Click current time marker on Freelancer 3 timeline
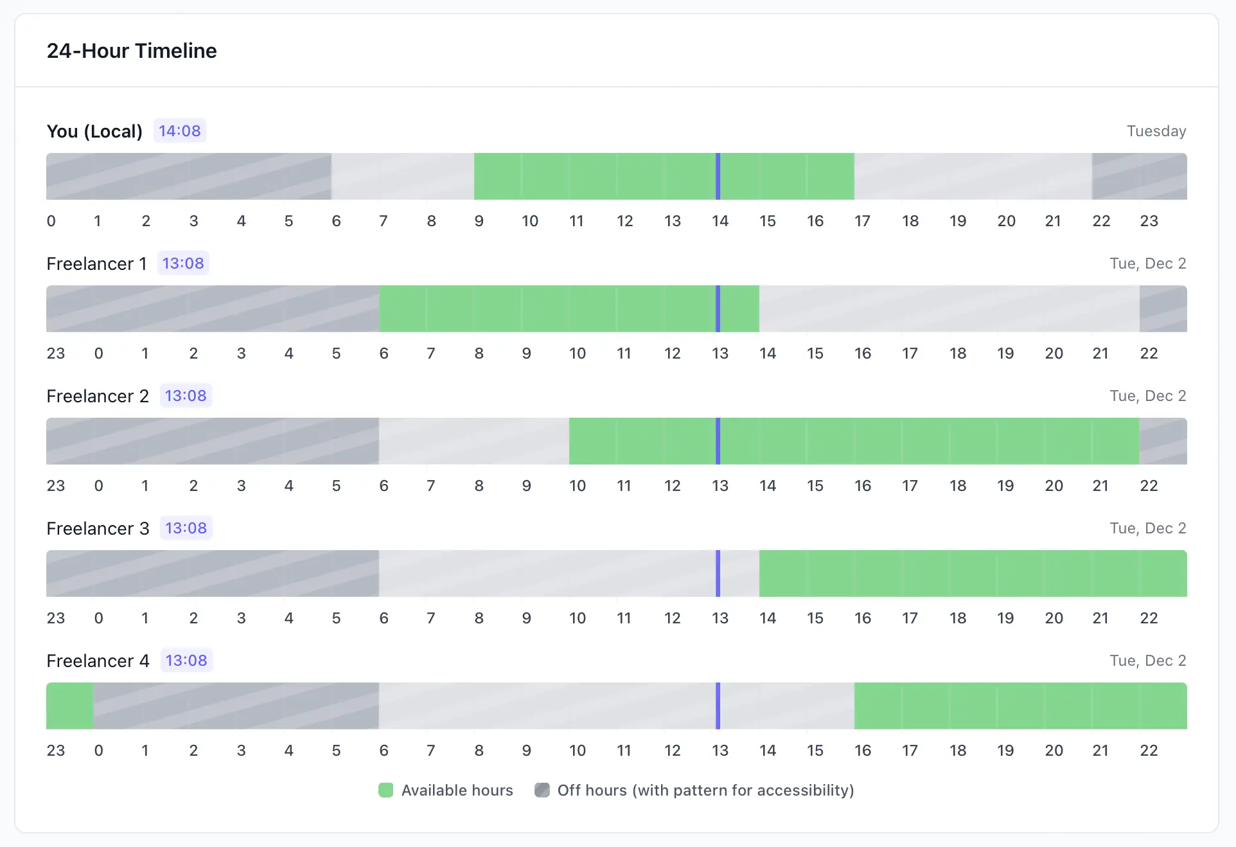This screenshot has height=847, width=1236. click(718, 574)
